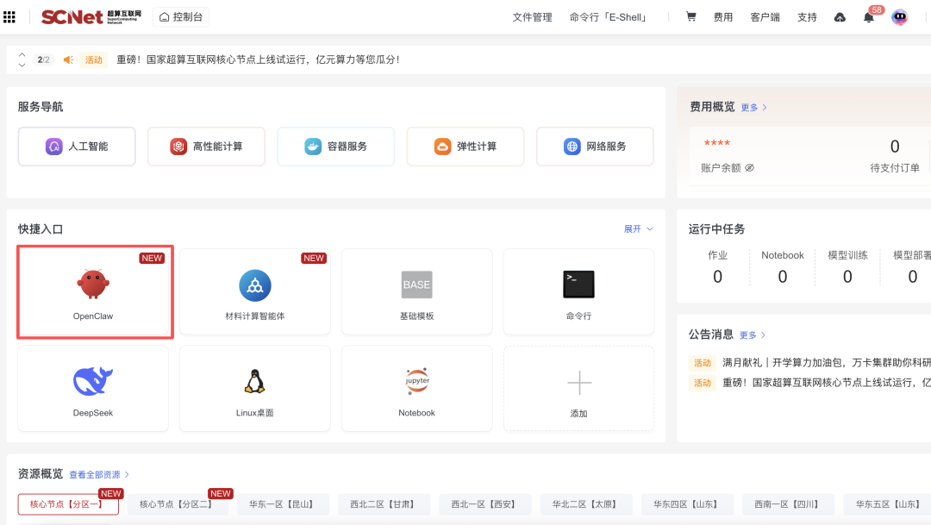Mute the announcement speaker icon
The image size is (931, 525).
(68, 59)
